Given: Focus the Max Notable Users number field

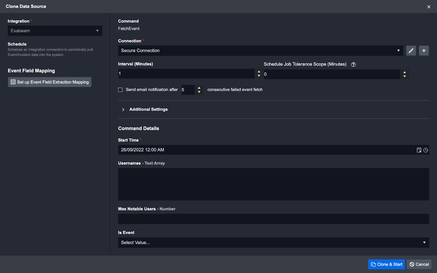Looking at the screenshot, I should [273, 219].
